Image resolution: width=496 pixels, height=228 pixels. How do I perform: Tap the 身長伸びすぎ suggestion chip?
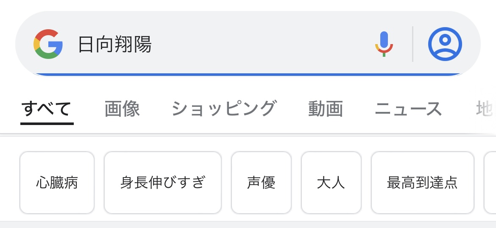163,183
